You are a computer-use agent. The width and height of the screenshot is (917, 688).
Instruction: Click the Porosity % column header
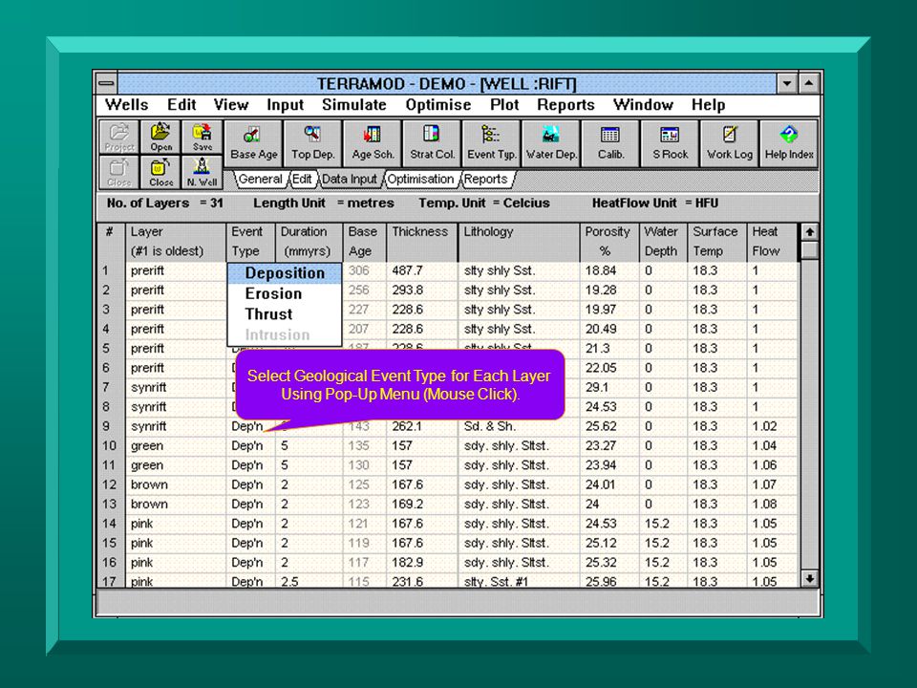click(609, 242)
